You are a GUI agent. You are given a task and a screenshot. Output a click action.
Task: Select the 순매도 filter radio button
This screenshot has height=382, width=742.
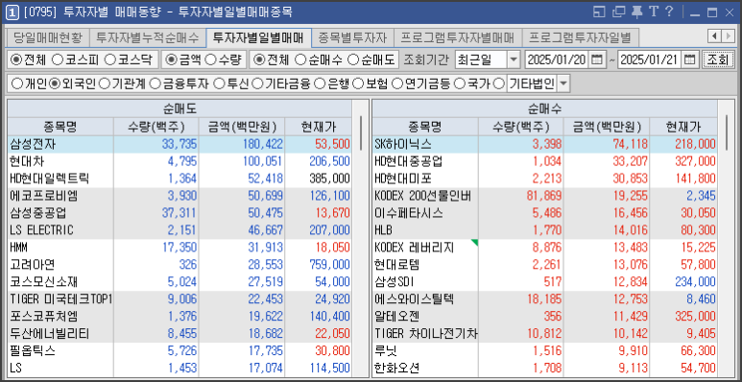pyautogui.click(x=352, y=60)
